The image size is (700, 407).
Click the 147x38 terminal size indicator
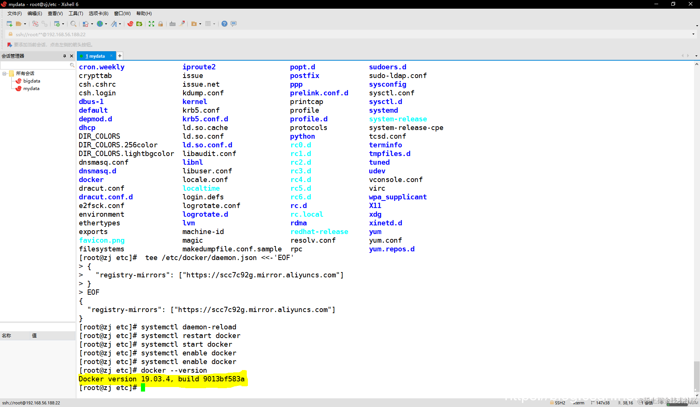pos(600,403)
